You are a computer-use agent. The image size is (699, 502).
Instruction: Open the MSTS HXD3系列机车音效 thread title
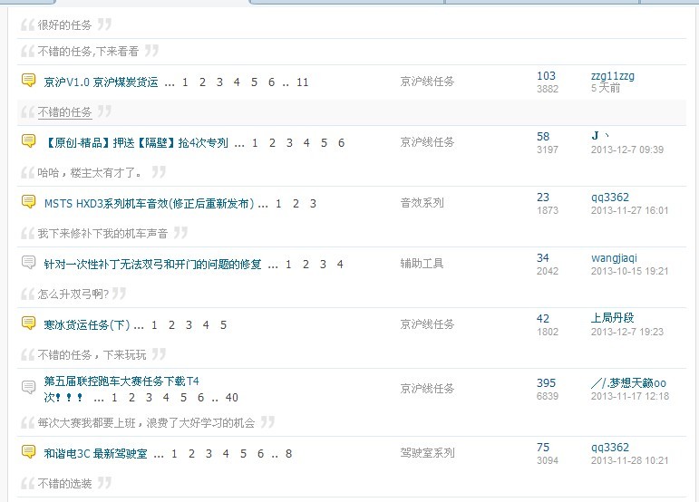(x=149, y=204)
